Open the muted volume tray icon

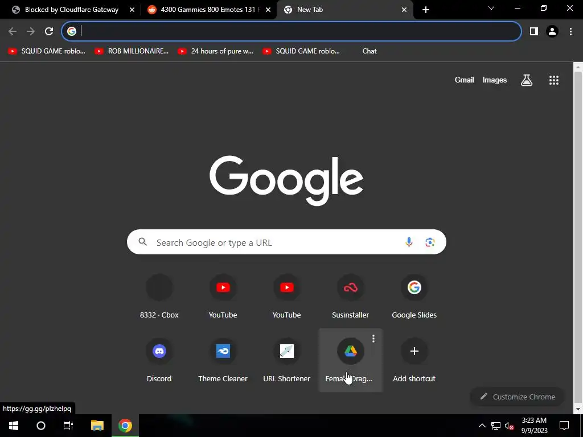pyautogui.click(x=510, y=426)
